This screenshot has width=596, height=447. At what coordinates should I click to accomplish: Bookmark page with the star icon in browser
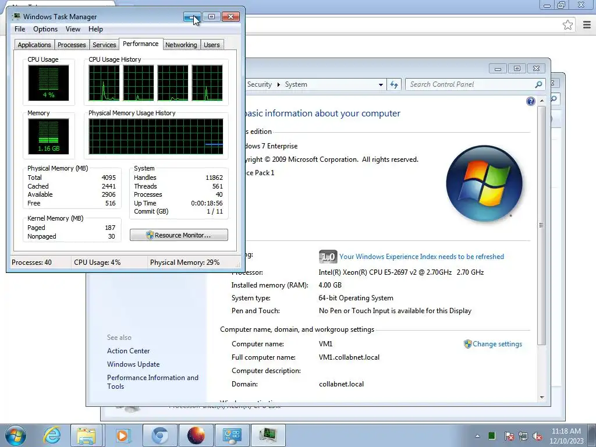point(567,24)
